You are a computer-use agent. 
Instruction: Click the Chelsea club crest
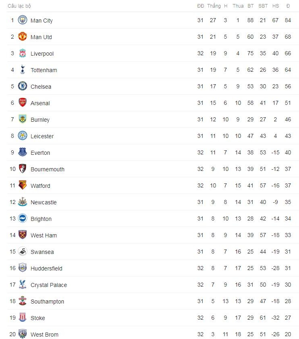click(23, 87)
